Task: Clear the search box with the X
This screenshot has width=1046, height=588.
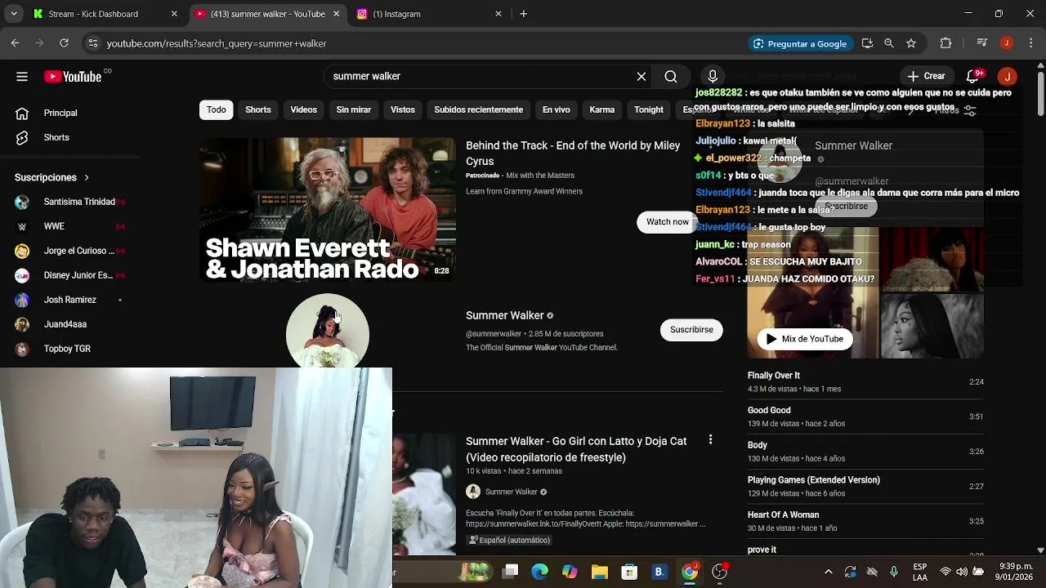Action: (x=641, y=77)
